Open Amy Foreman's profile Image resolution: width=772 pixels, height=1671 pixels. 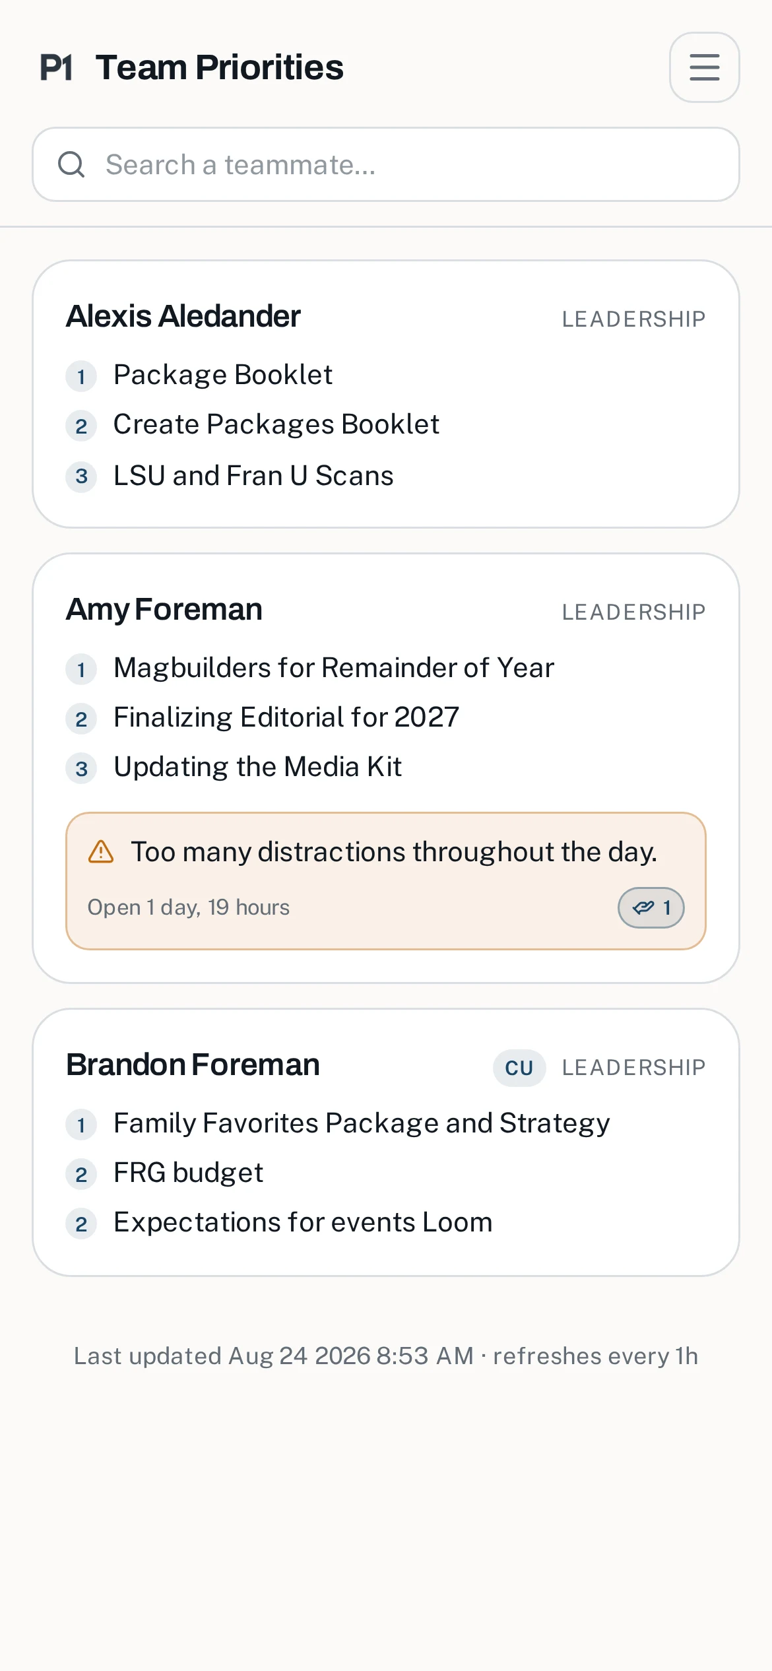tap(164, 609)
